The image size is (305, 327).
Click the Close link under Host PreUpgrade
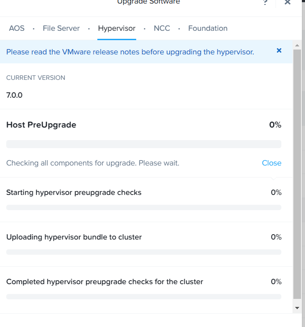point(272,163)
